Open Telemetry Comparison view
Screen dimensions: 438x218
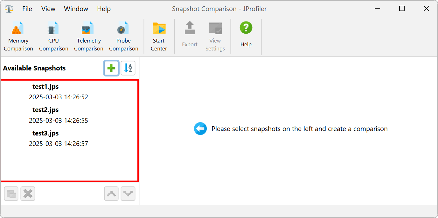[x=89, y=36]
